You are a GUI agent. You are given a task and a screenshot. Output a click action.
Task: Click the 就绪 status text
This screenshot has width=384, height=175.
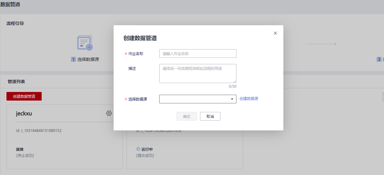tap(20, 149)
